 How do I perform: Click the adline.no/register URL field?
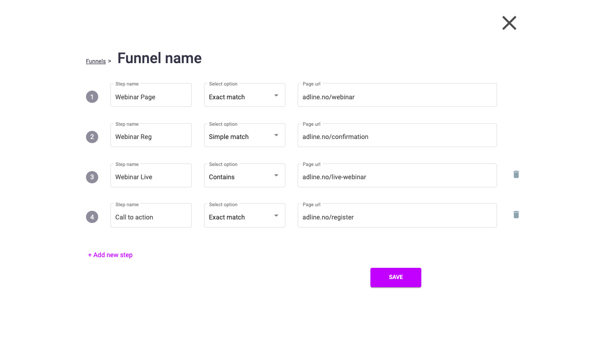tap(397, 217)
